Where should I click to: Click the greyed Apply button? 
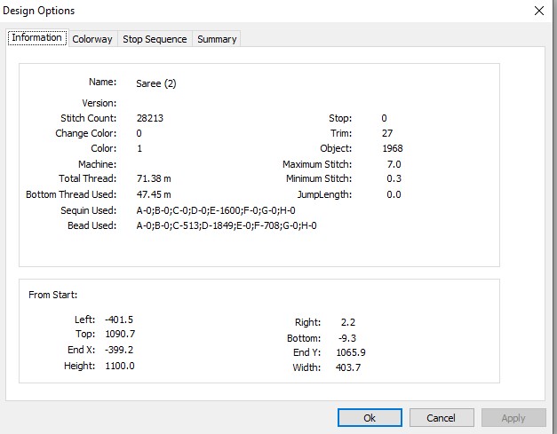[x=513, y=418]
